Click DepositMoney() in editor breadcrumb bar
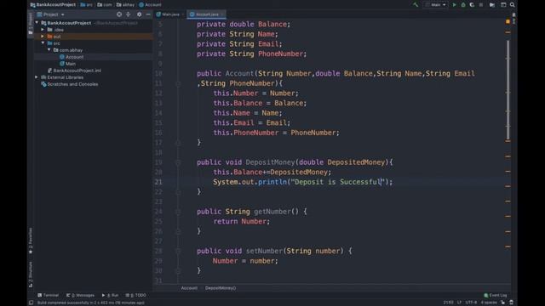The height and width of the screenshot is (306, 545). [x=221, y=288]
